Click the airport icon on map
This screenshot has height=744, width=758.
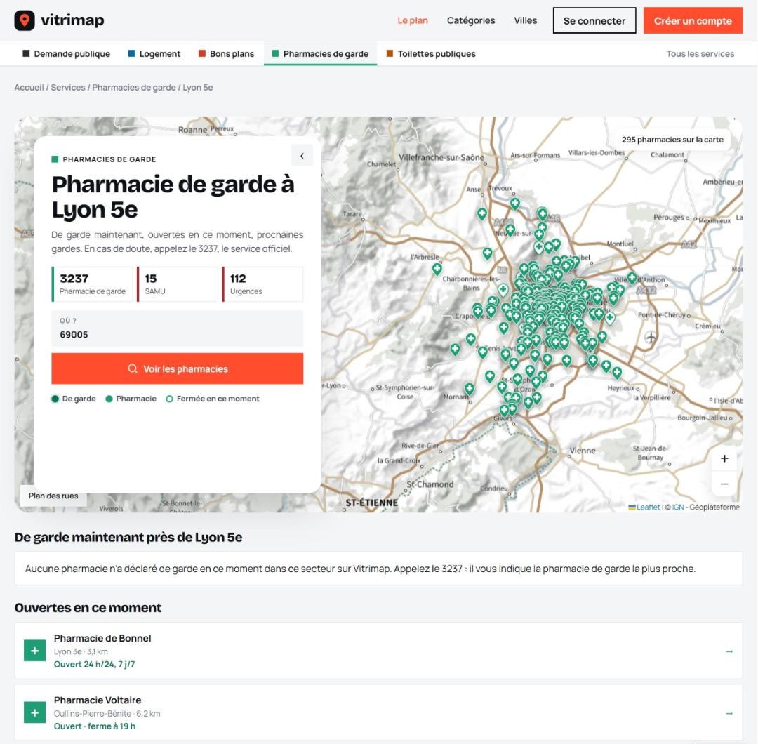651,337
